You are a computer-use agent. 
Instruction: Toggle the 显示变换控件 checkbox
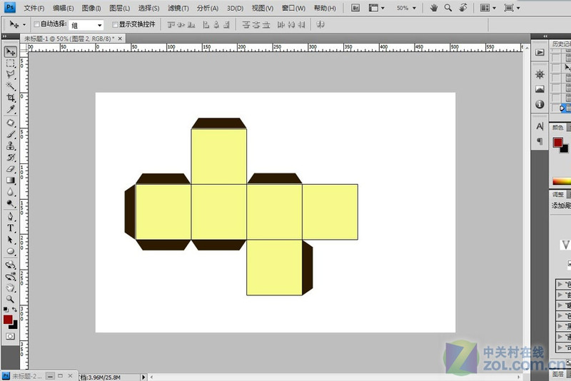coord(114,24)
